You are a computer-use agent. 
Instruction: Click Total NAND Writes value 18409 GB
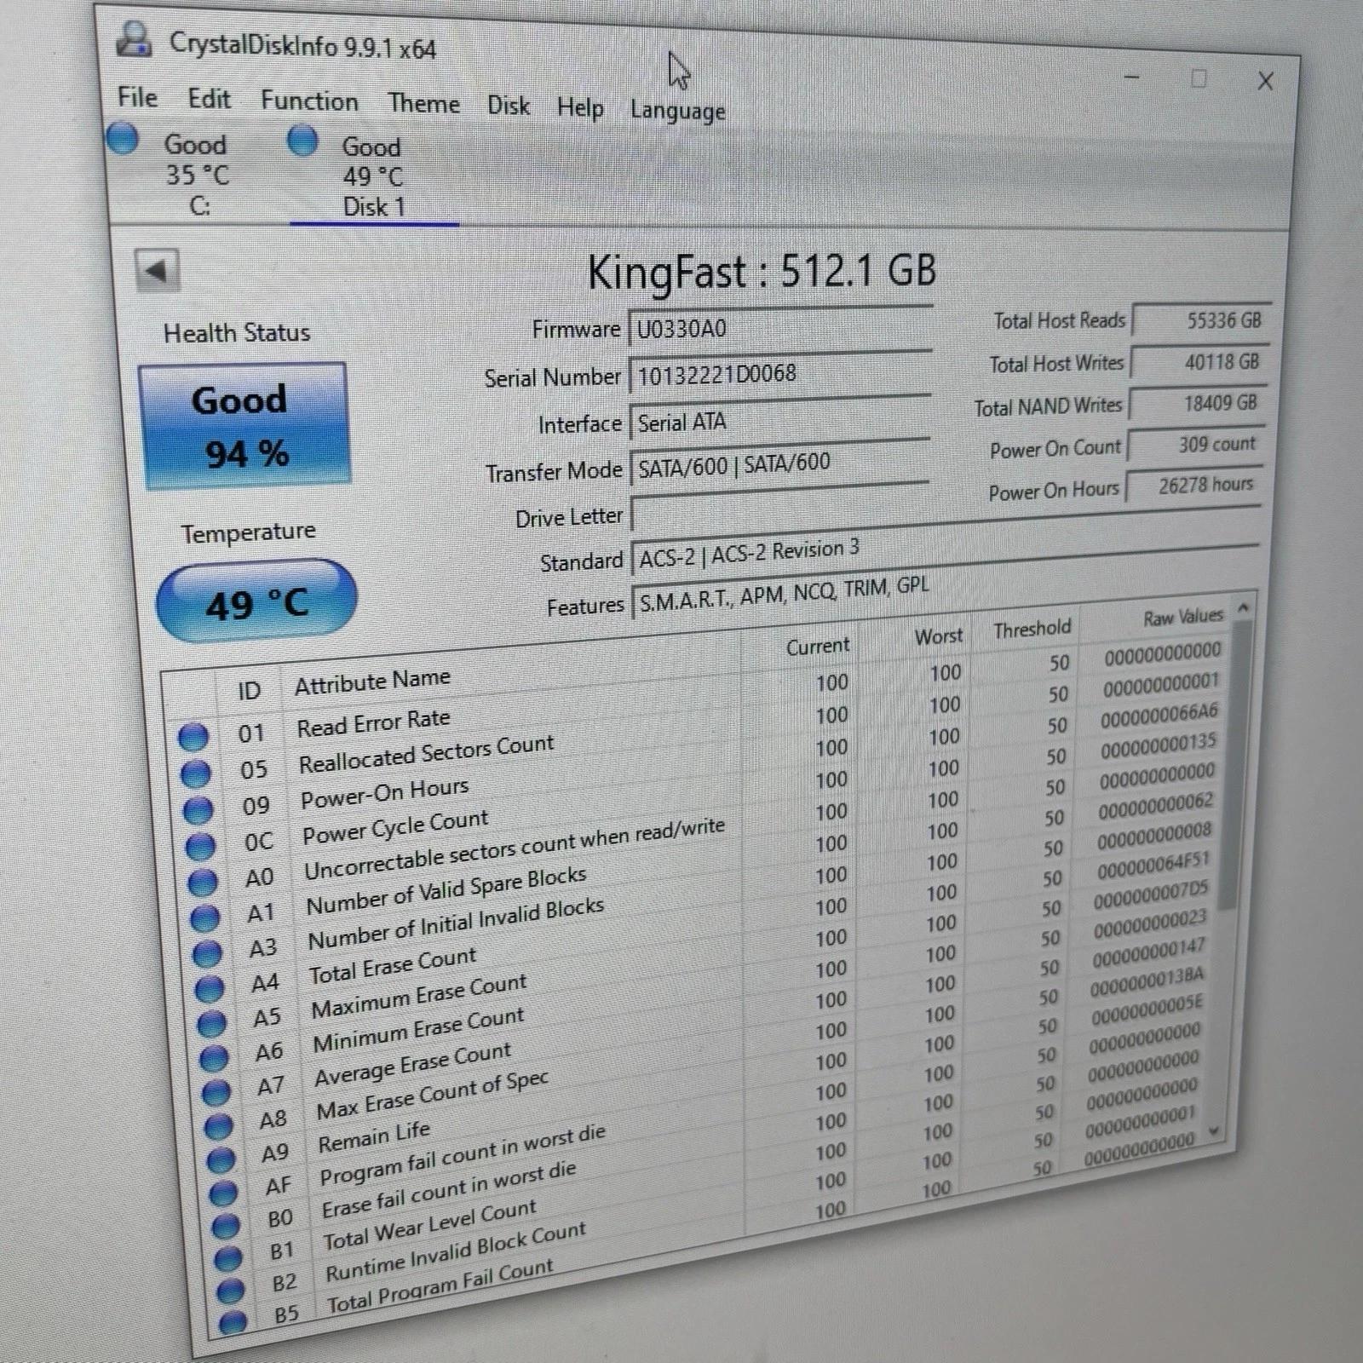point(1198,403)
